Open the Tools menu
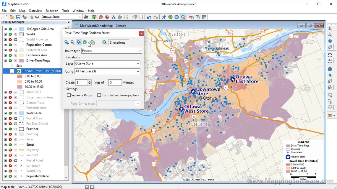337x189 pixels. (65, 11)
